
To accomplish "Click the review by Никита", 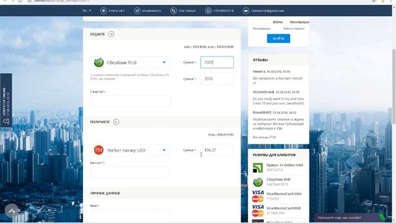I will click(278, 77).
